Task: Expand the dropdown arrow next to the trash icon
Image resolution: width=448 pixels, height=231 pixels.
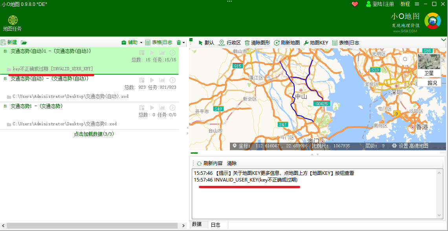Action: coord(184,43)
